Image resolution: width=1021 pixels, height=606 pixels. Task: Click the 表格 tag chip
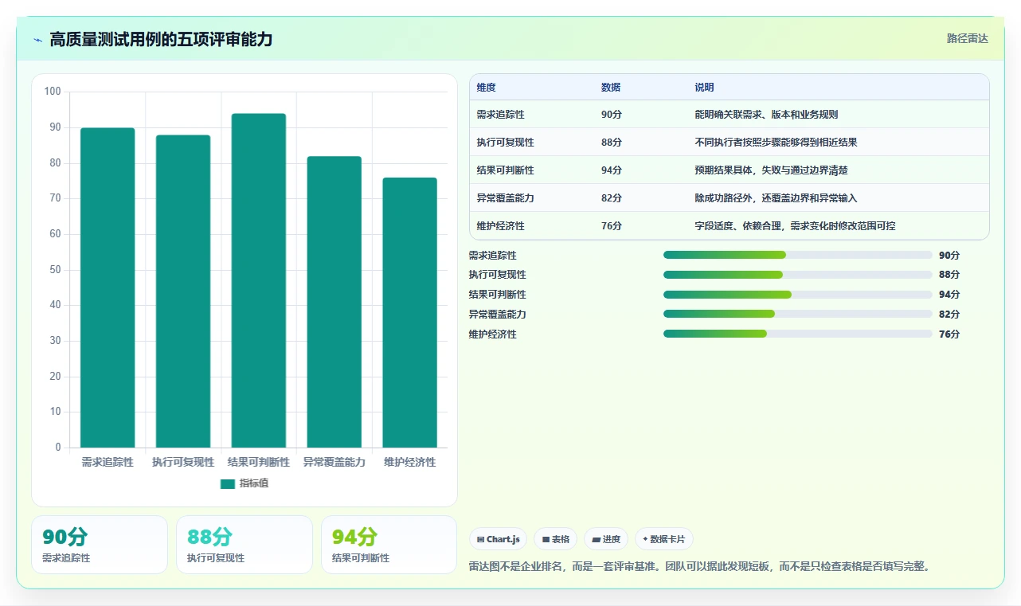(556, 539)
